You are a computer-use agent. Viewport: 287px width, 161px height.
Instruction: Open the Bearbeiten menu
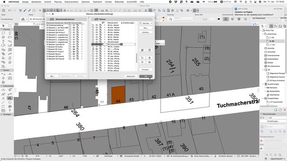coord(36,2)
